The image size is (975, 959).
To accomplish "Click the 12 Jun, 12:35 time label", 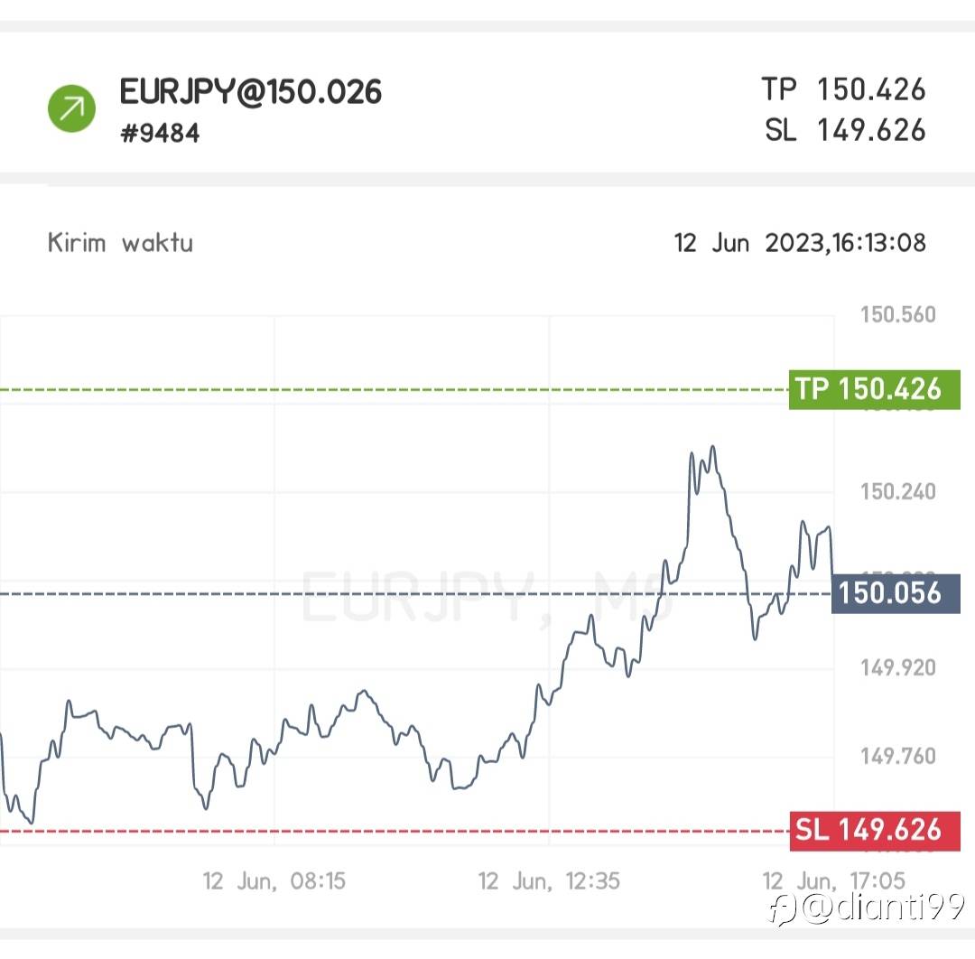I will point(549,880).
